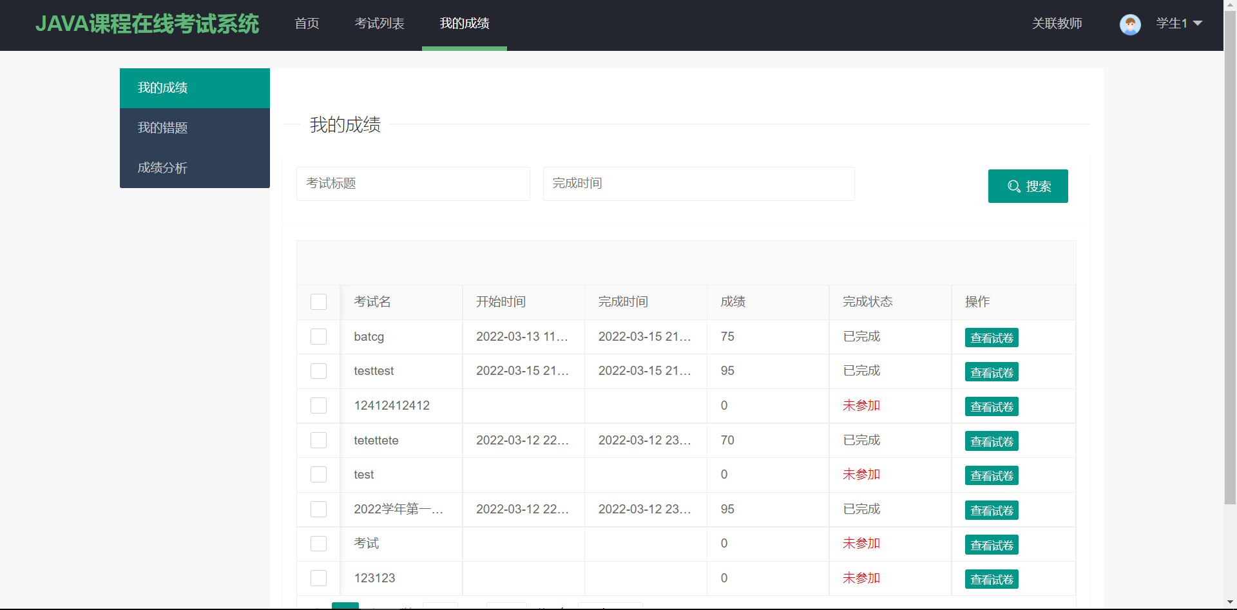The image size is (1237, 610).
Task: Check the testtest row checkbox
Action: (x=318, y=371)
